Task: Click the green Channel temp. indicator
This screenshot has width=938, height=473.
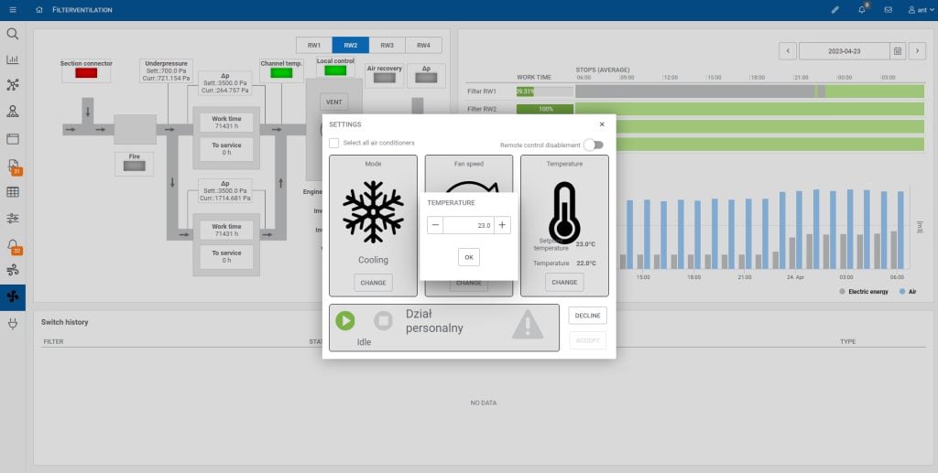Action: click(x=281, y=73)
